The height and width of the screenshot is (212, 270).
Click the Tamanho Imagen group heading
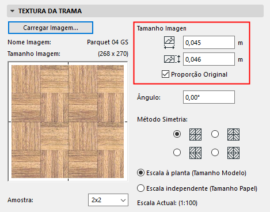(162, 28)
